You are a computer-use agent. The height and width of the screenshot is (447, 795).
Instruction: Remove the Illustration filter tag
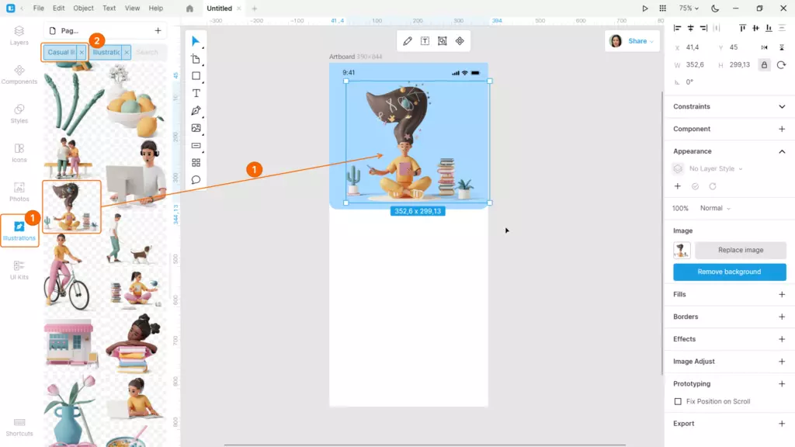(127, 52)
